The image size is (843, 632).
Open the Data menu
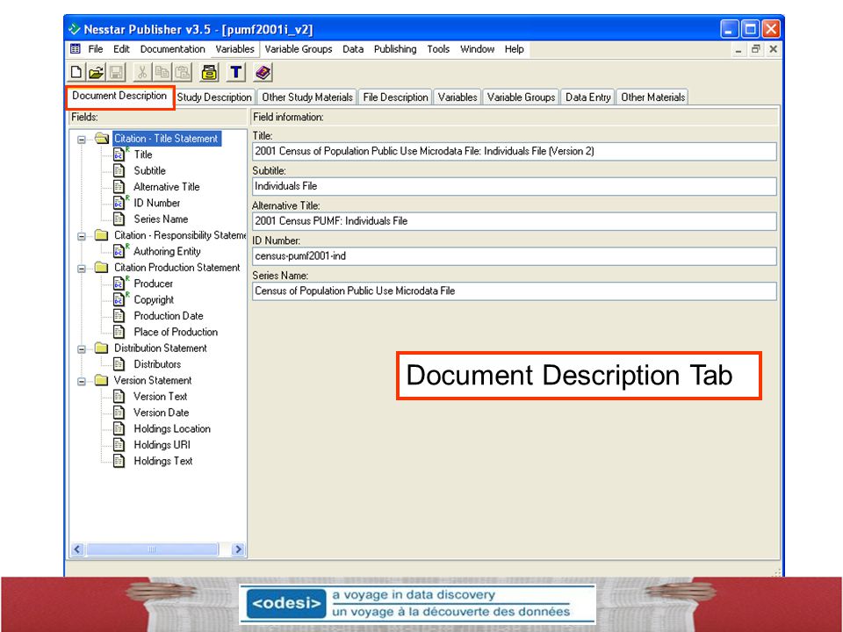(353, 49)
